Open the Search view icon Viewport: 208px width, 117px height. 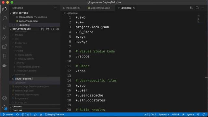5,18
